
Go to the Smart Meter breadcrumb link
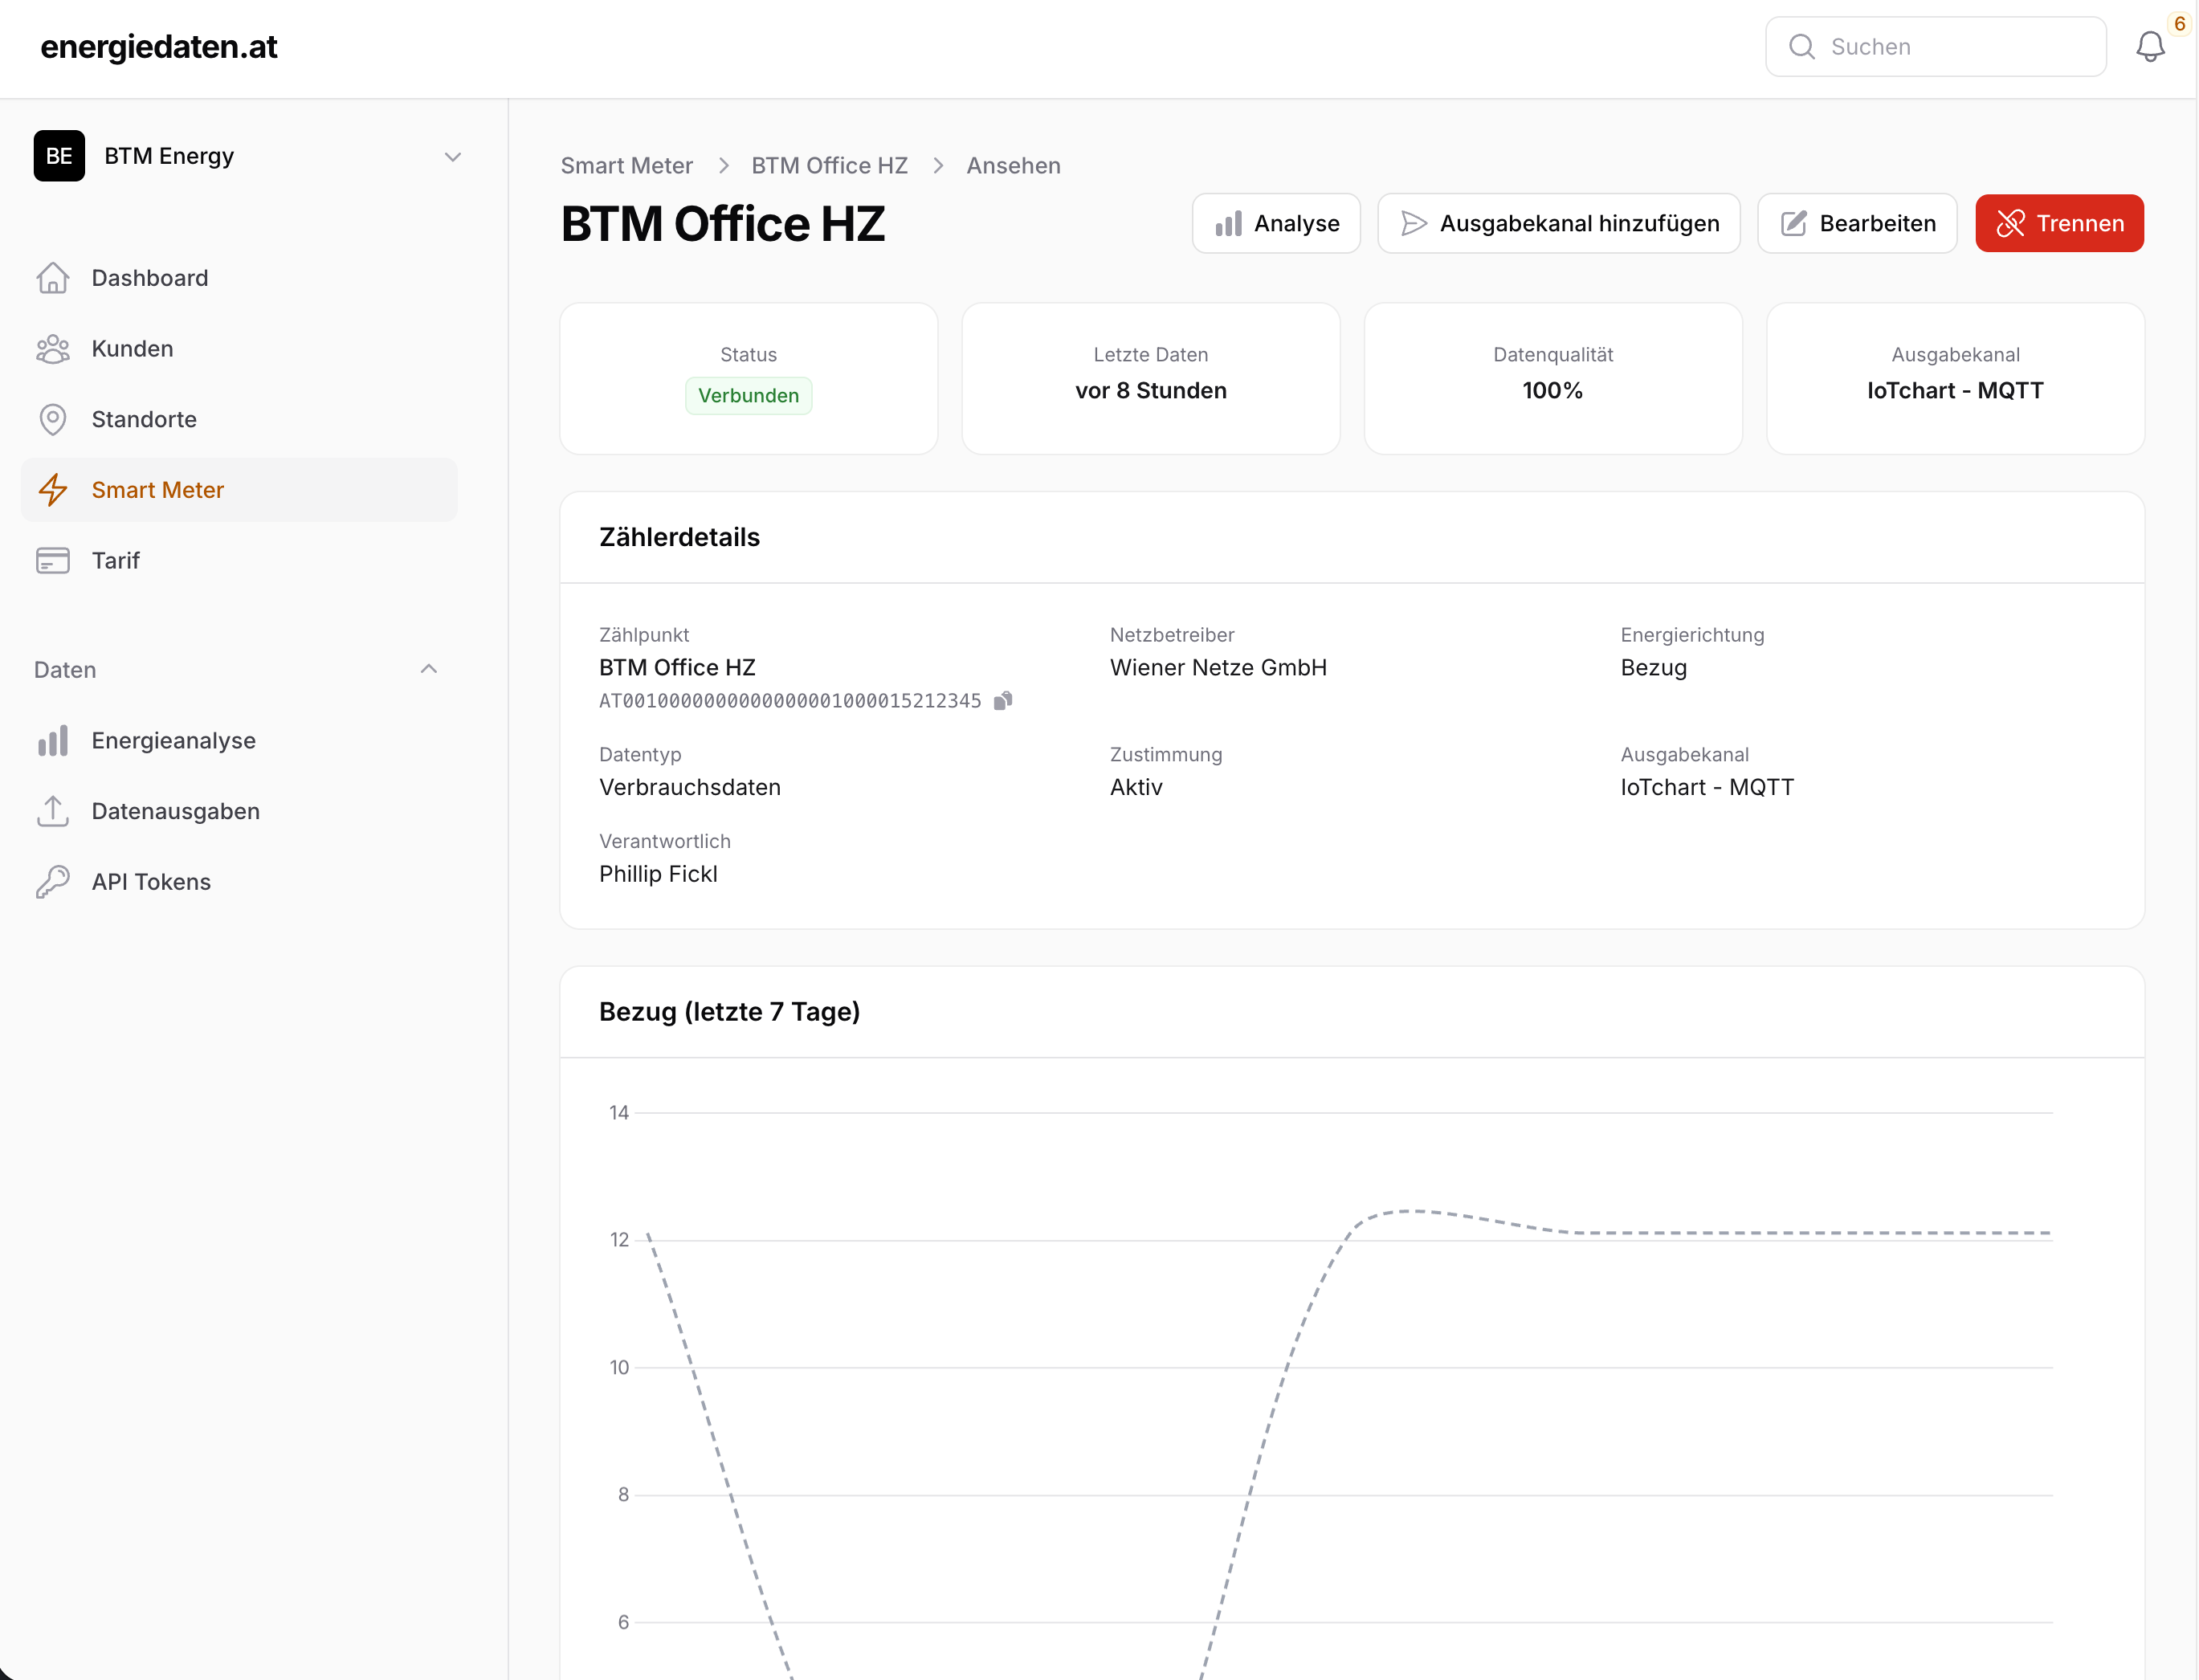point(626,166)
